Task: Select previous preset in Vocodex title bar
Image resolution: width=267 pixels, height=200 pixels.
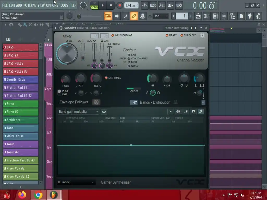Action: tap(192, 28)
